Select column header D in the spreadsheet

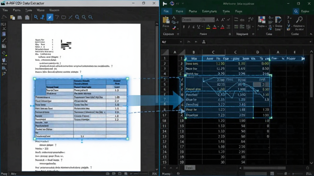pos(258,52)
